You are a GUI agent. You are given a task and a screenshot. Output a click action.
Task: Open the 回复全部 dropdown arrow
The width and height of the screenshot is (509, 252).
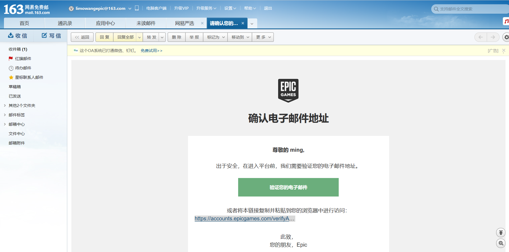coord(139,37)
